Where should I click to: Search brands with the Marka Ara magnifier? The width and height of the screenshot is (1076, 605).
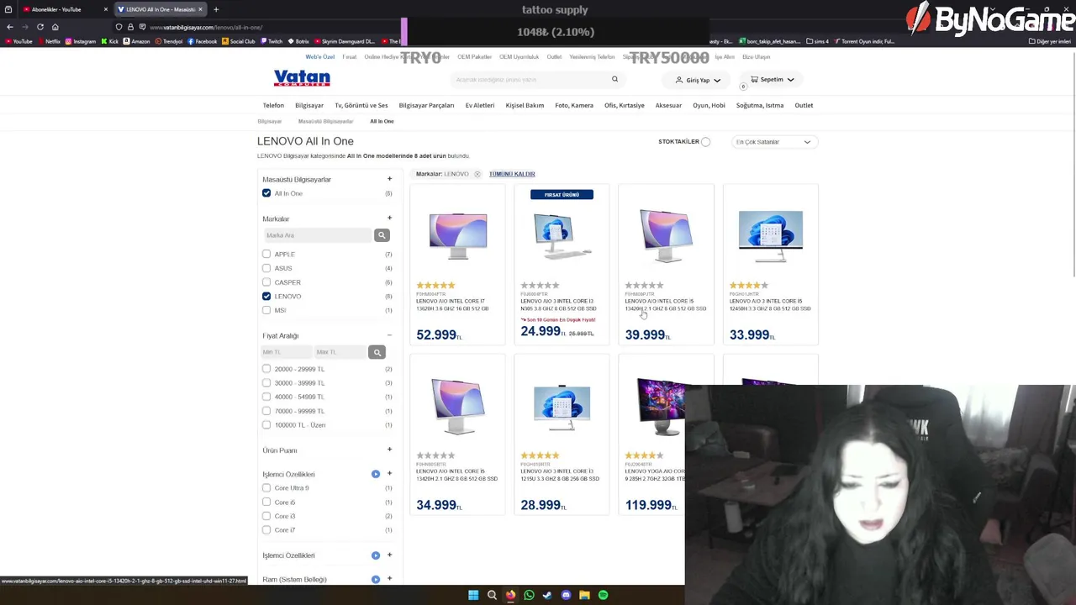pos(382,235)
